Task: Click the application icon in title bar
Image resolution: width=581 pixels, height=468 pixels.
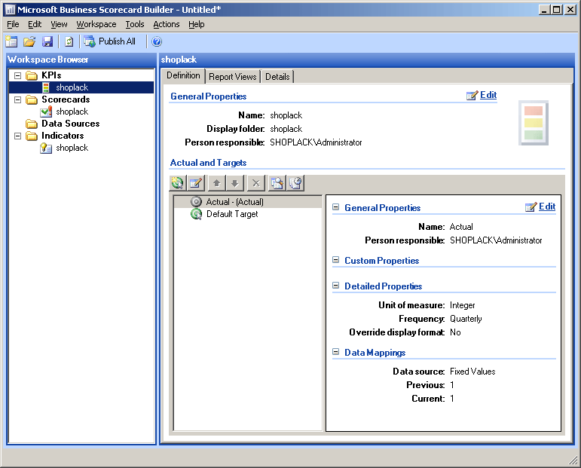Action: [x=10, y=10]
